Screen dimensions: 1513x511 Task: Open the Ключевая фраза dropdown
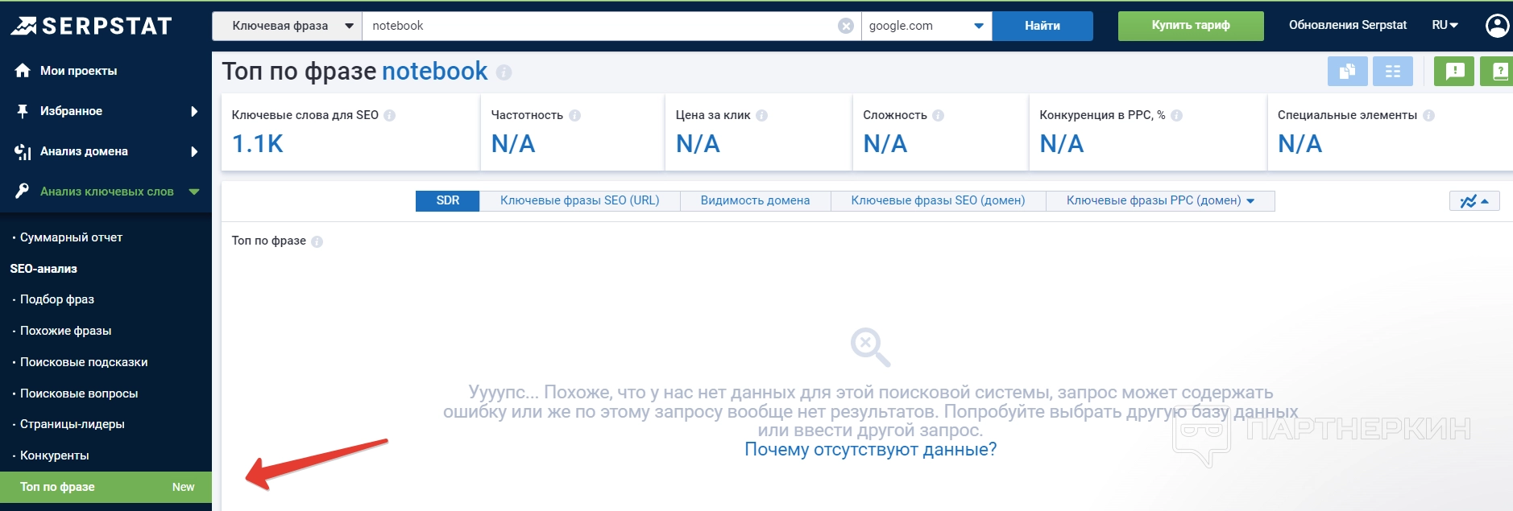click(287, 26)
